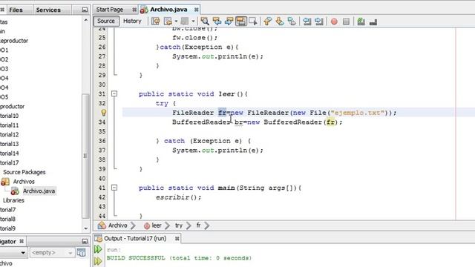The width and height of the screenshot is (475, 267).
Task: Click Navigator icon right of <empty> combo
Action: [x=81, y=252]
